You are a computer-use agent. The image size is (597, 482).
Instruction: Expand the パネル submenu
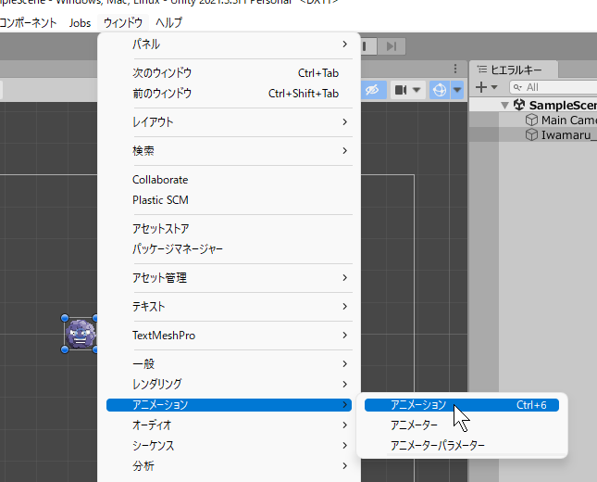coord(229,44)
